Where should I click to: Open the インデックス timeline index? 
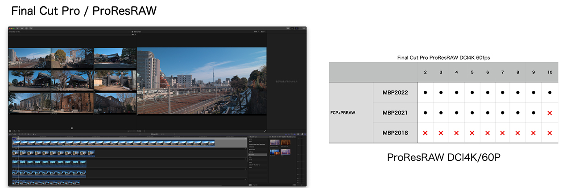(12, 134)
